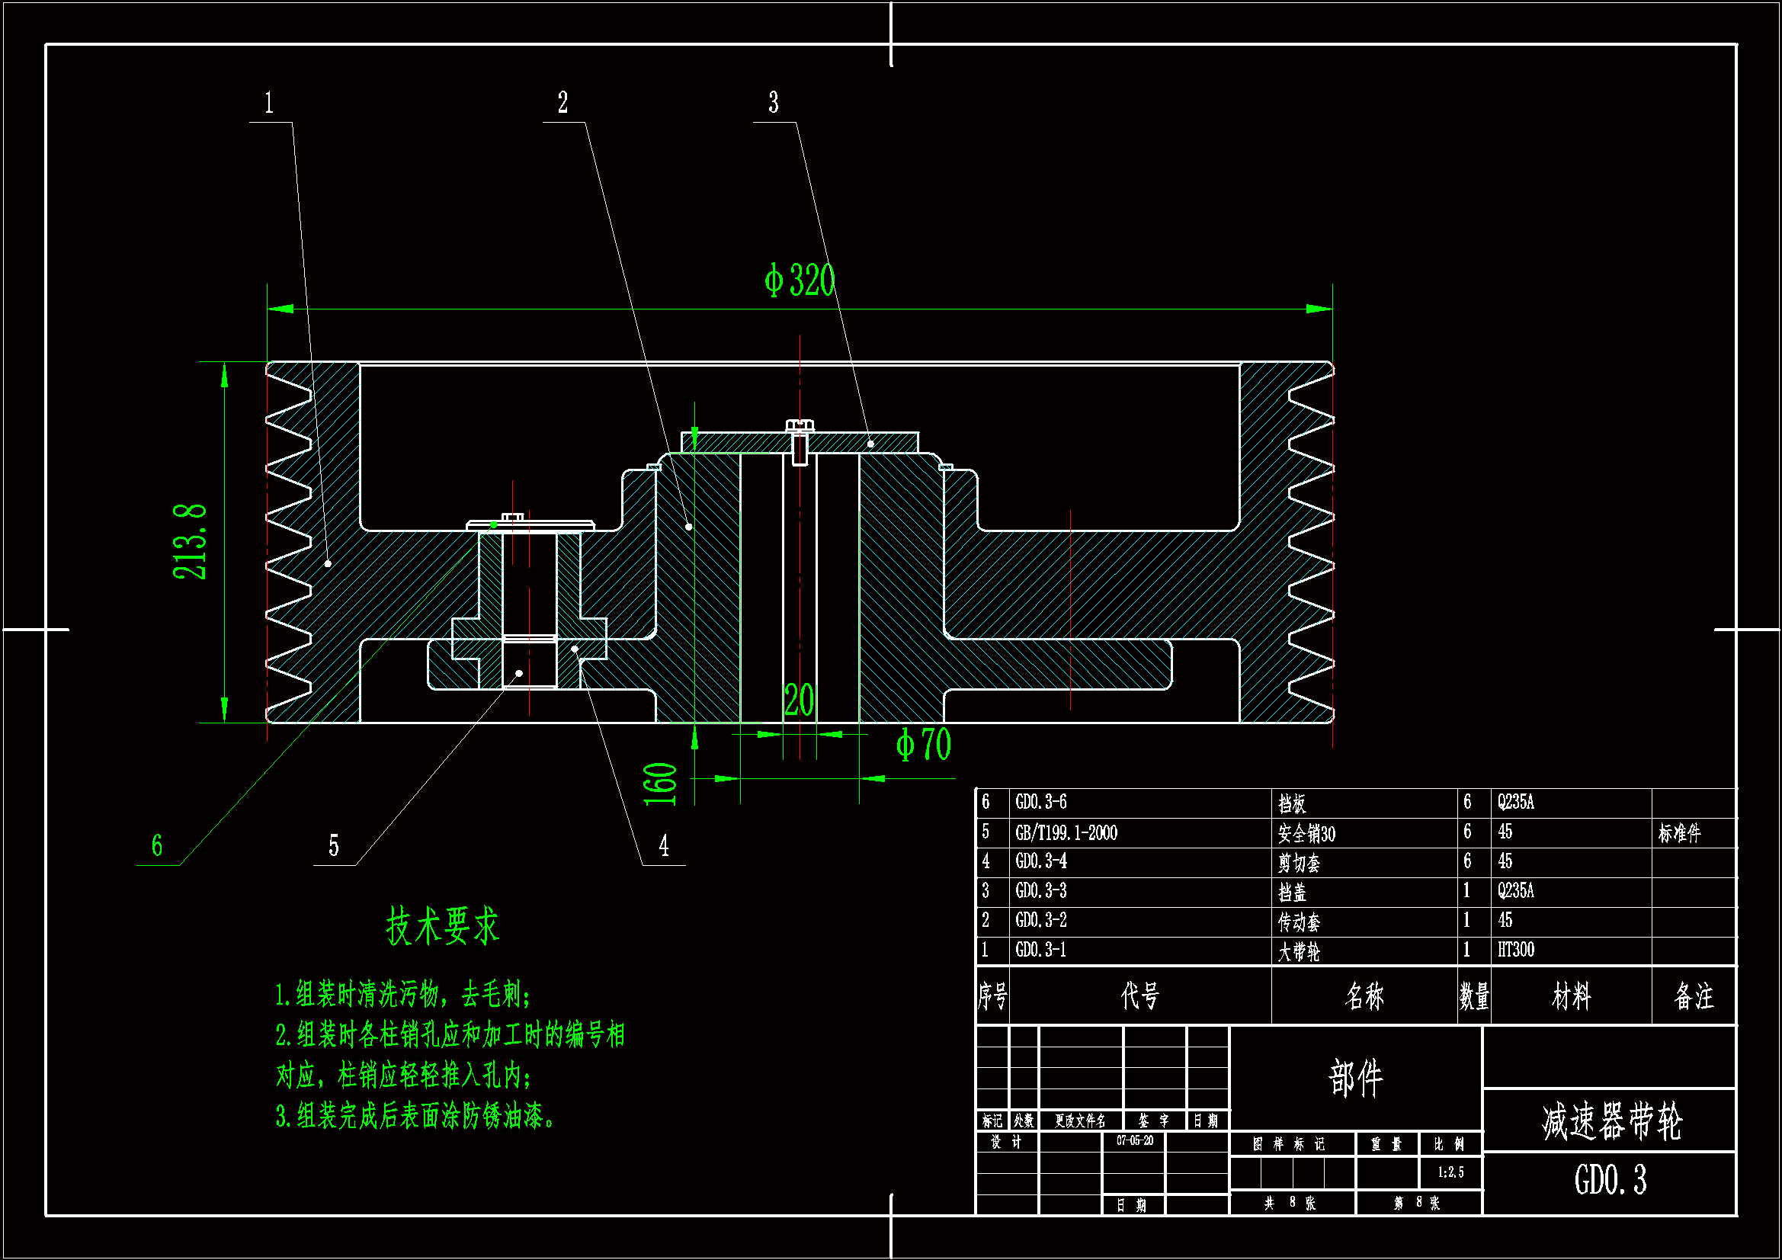1782x1260 pixels.
Task: Click the 标准件 remark cell
Action: 1679,833
